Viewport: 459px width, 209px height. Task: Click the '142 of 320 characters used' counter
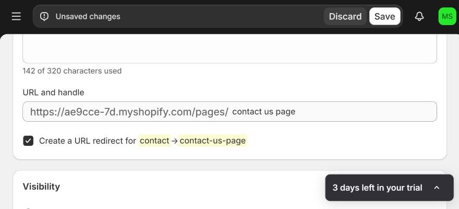tap(72, 71)
